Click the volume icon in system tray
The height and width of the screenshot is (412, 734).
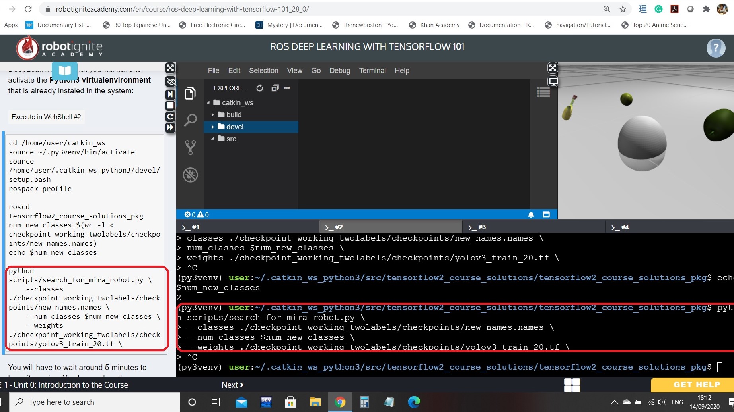pos(662,402)
